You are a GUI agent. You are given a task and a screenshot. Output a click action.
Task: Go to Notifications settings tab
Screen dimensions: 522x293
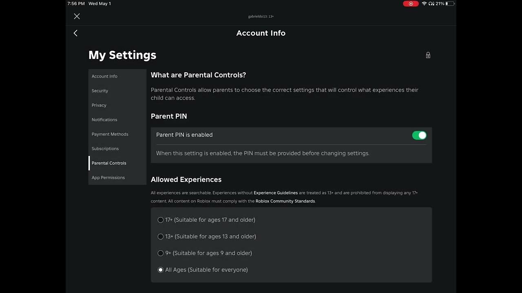click(104, 120)
